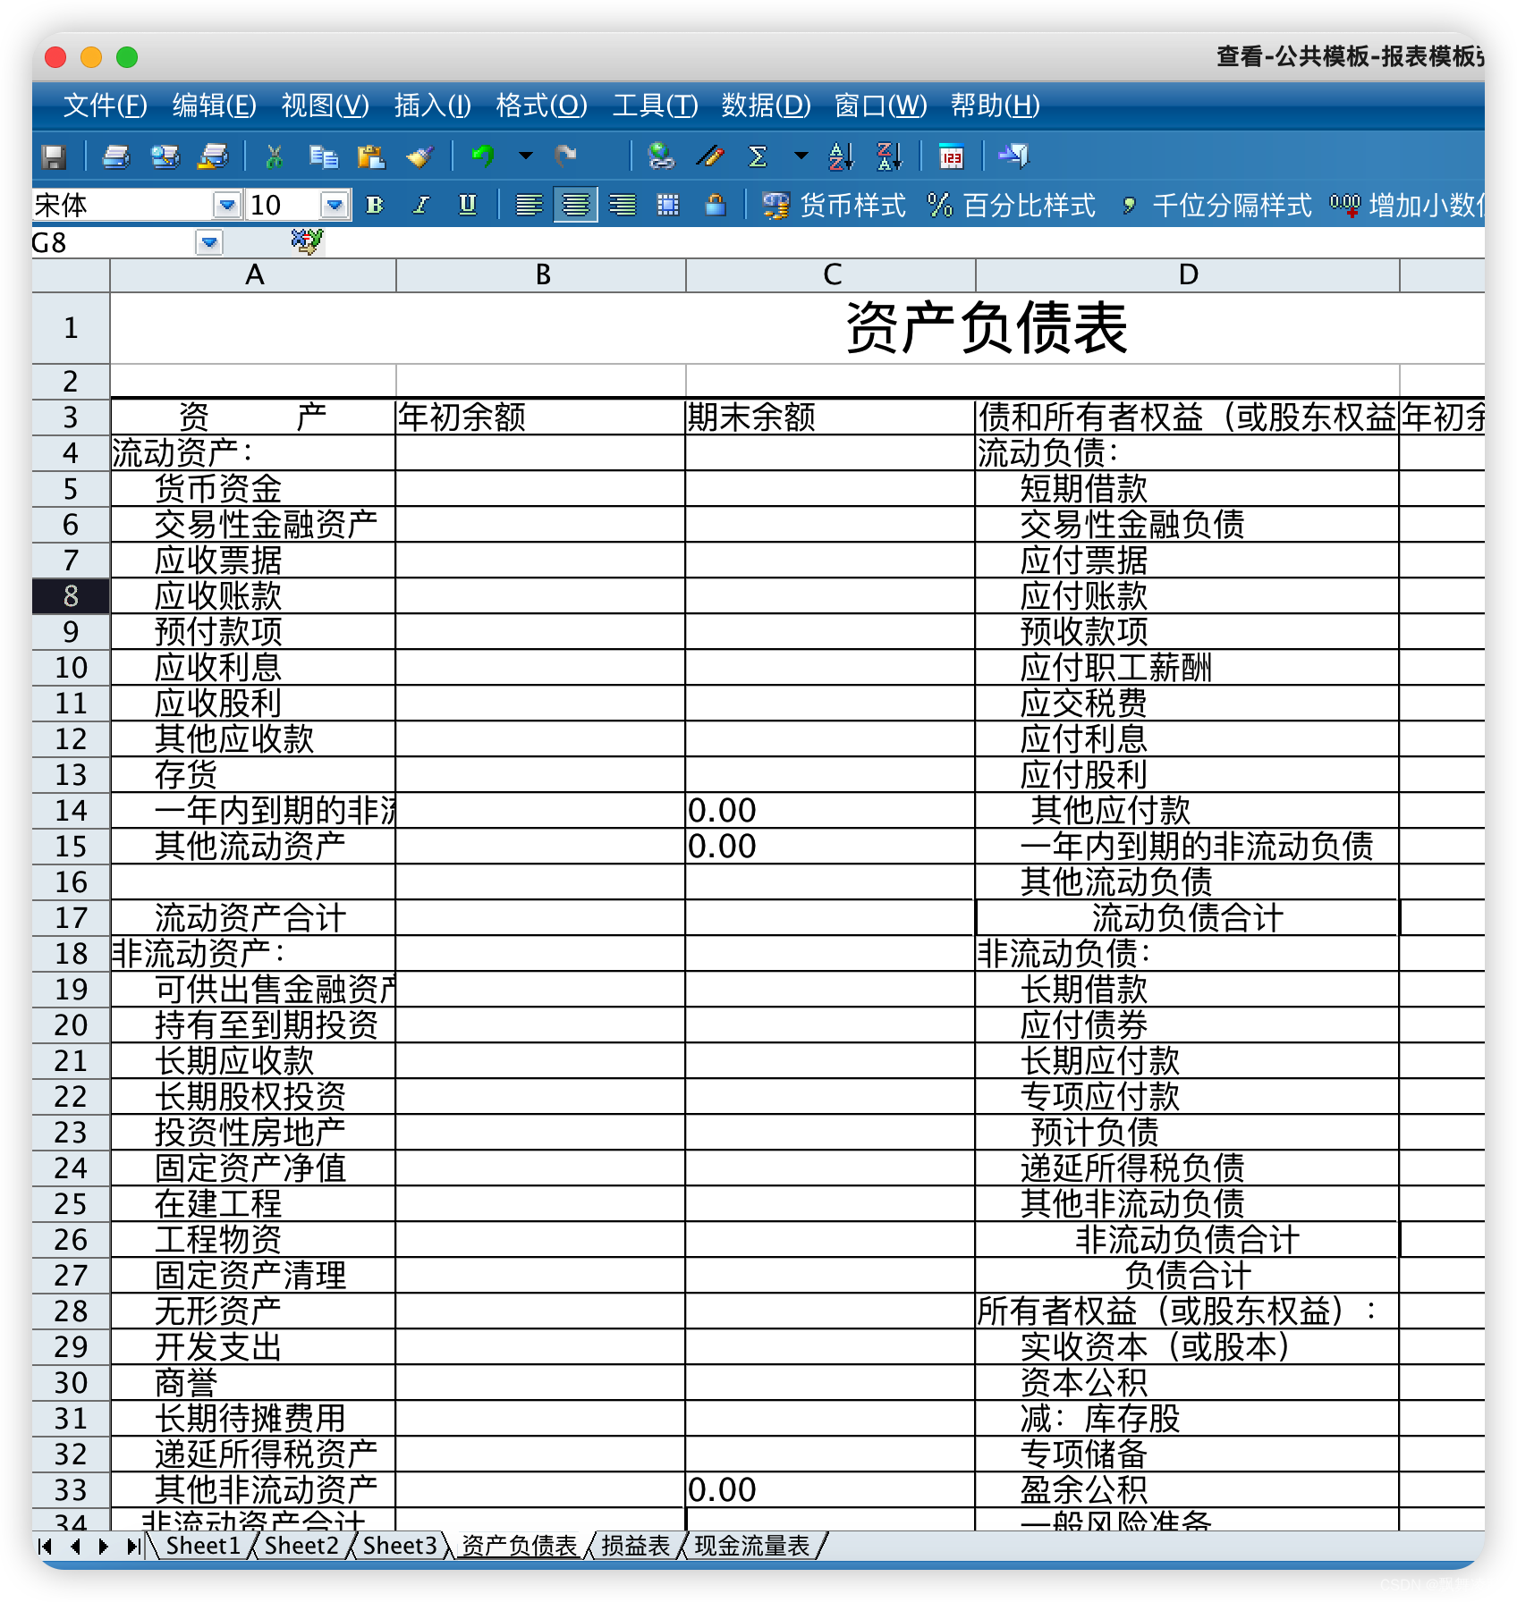The height and width of the screenshot is (1602, 1517).
Task: Switch to the Sheet3 tab
Action: coord(400,1546)
